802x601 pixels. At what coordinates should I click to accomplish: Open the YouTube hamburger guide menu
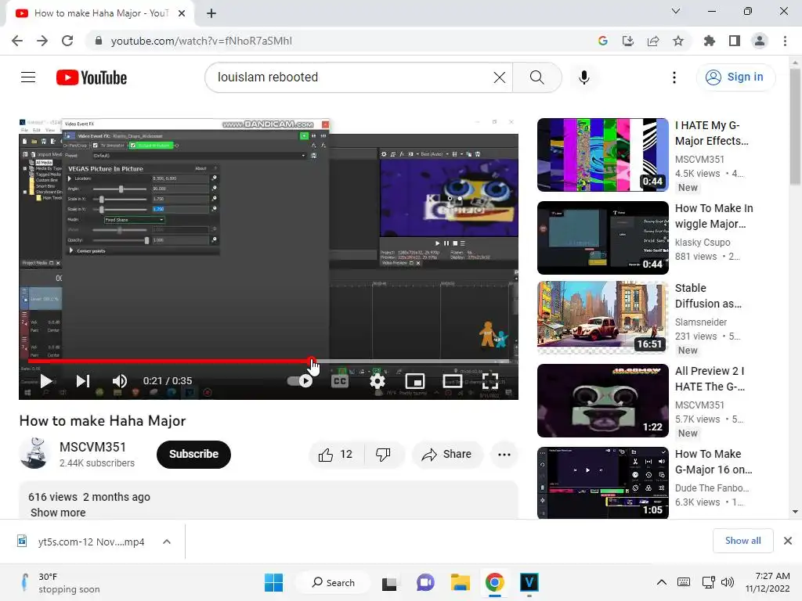(x=28, y=77)
